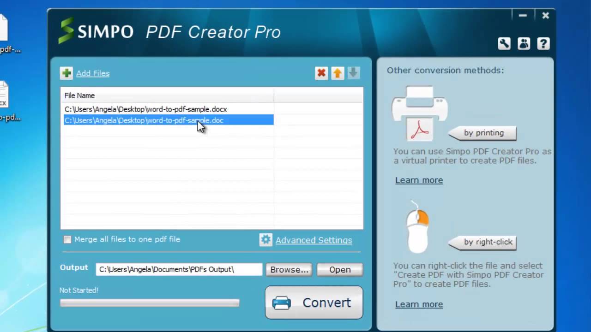Screen dimensions: 591x332
Task: Open the Advanced Settings link
Action: [314, 240]
